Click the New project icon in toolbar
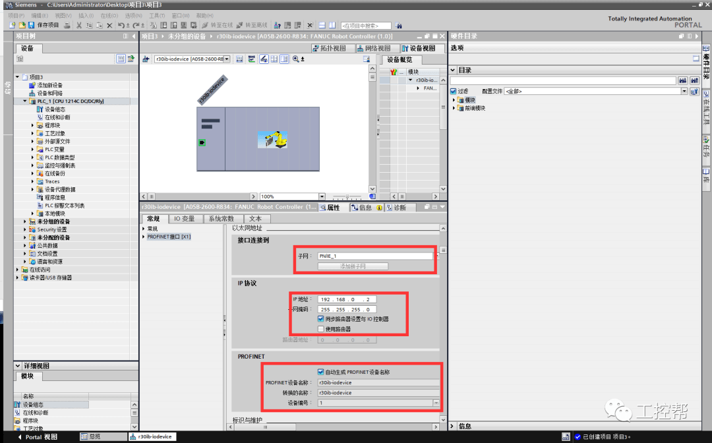 point(13,25)
